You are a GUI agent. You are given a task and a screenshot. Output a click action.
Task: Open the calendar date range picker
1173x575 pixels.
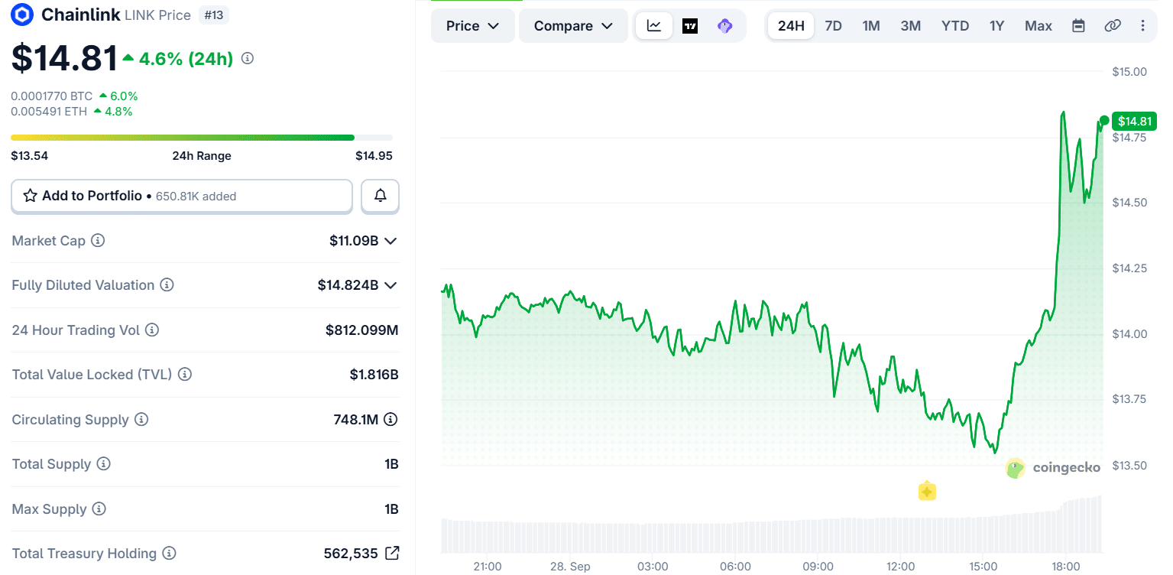1078,26
